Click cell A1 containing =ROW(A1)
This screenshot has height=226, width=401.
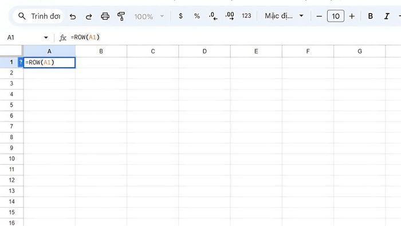pyautogui.click(x=49, y=63)
